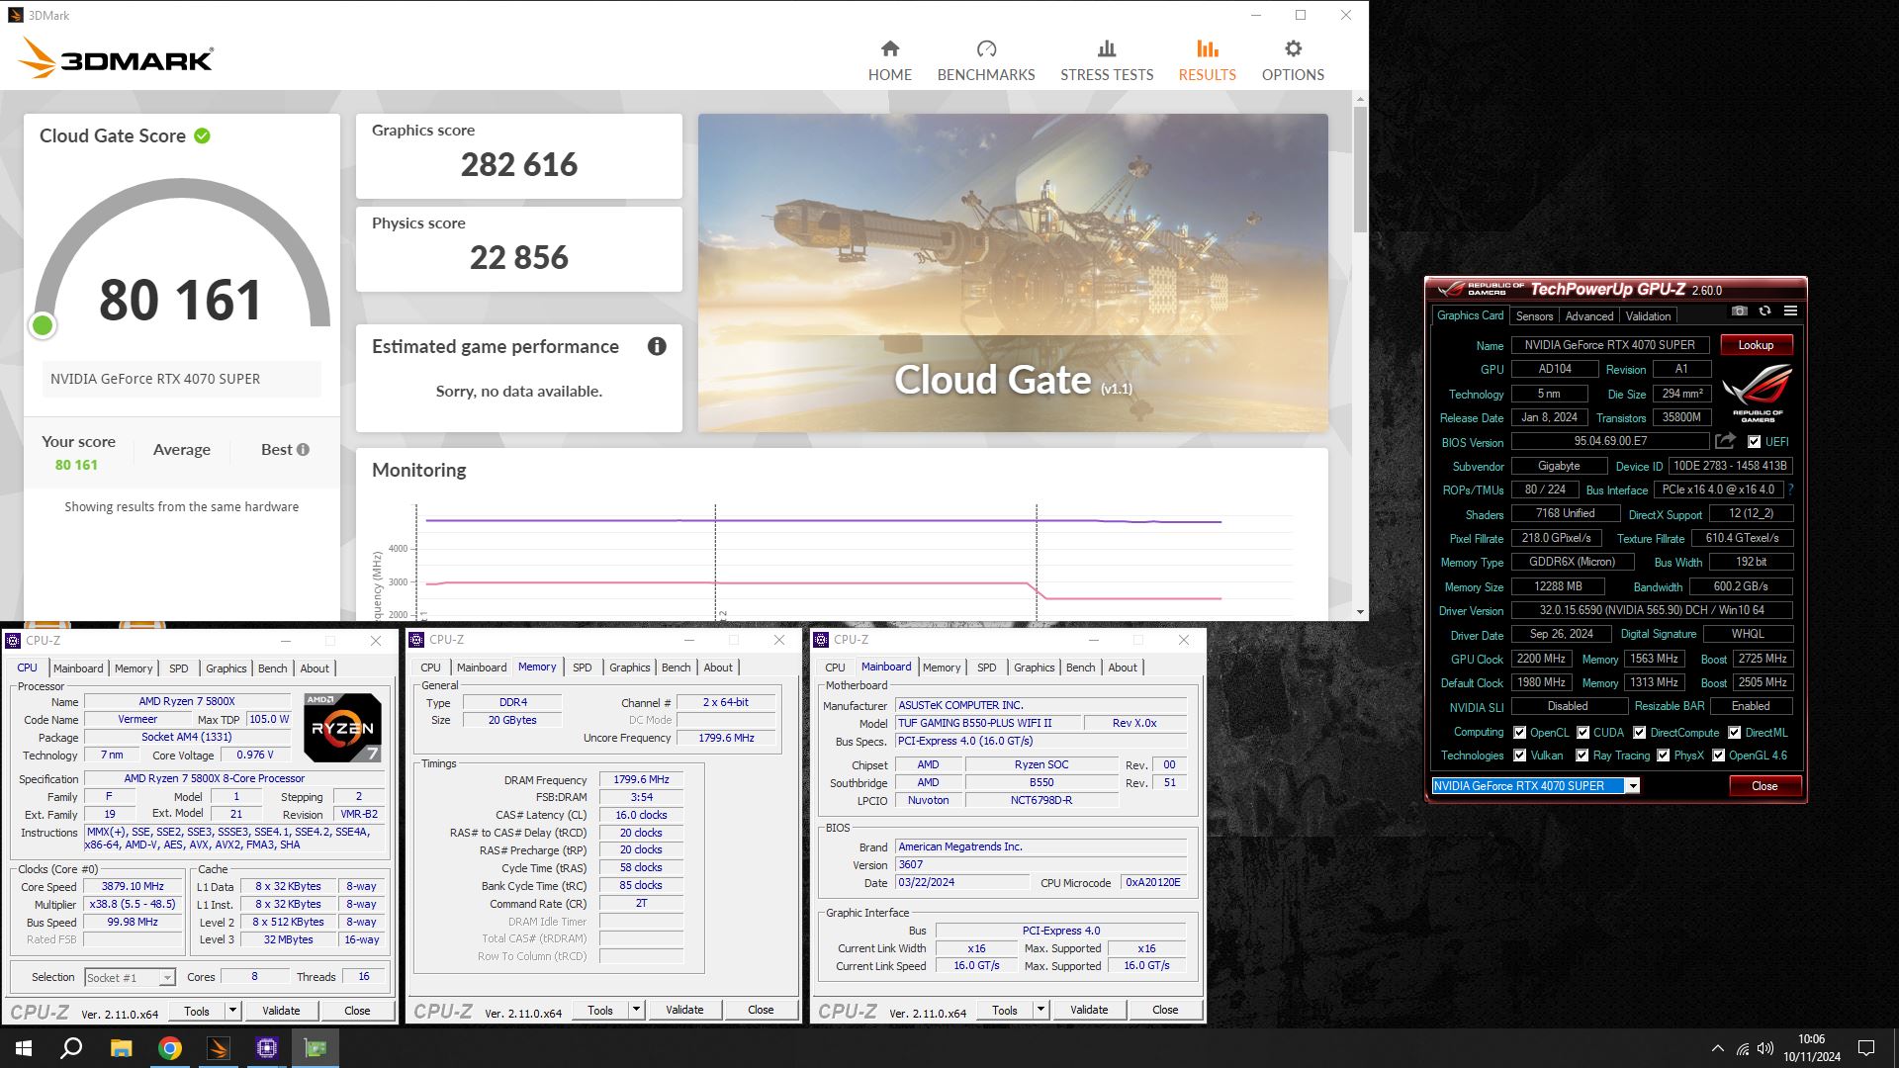Toggle the PhysX checkbox
This screenshot has height=1068, width=1899.
1663,756
